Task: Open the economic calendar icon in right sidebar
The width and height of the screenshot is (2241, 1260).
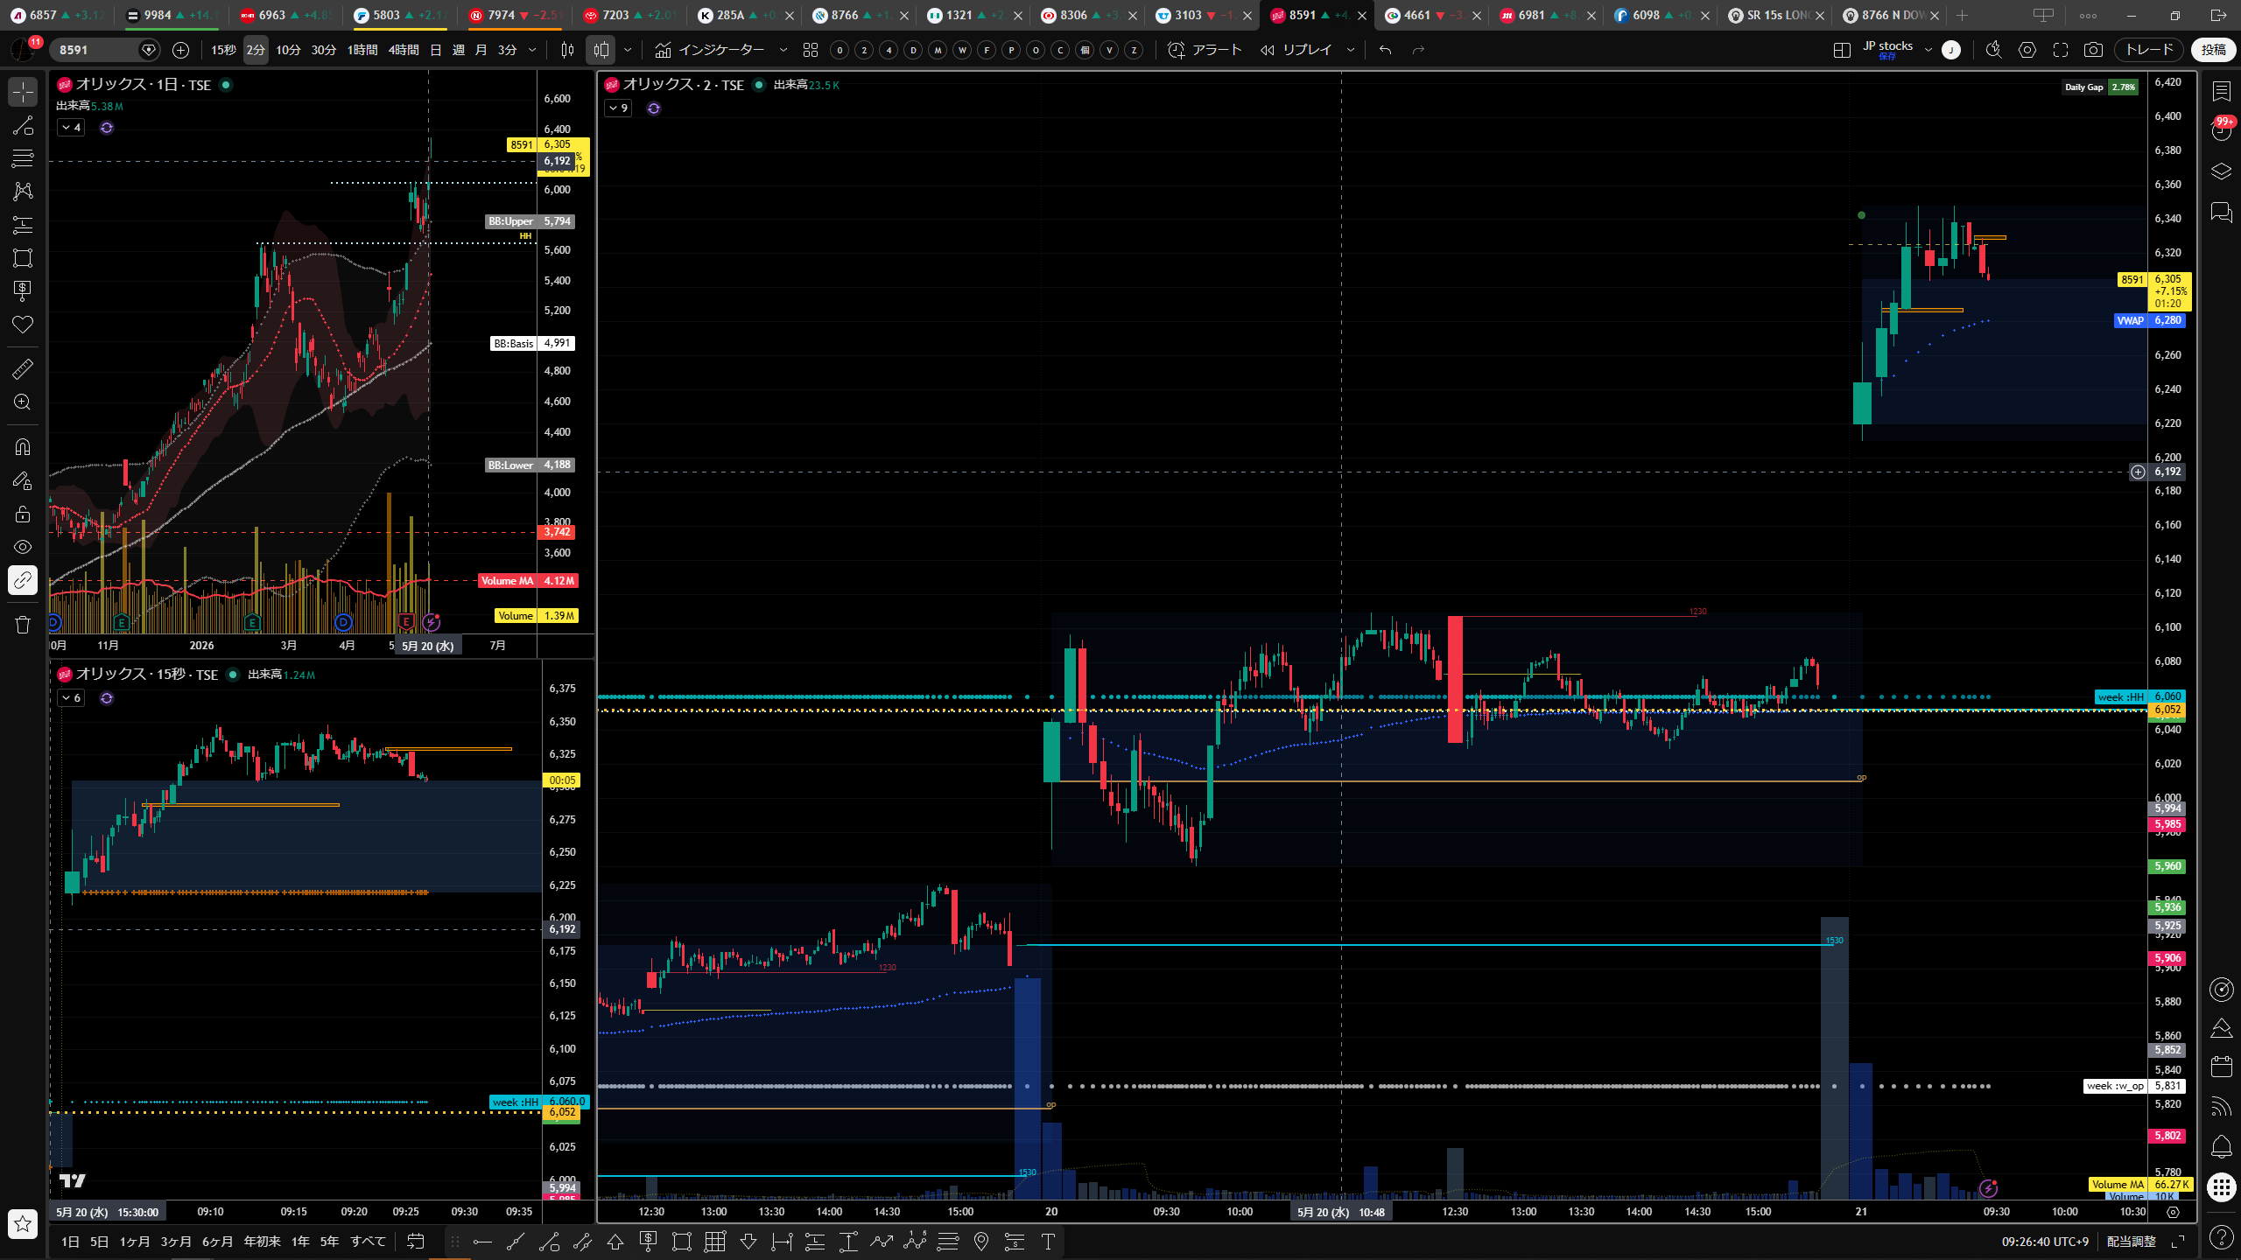Action: click(x=2222, y=1067)
